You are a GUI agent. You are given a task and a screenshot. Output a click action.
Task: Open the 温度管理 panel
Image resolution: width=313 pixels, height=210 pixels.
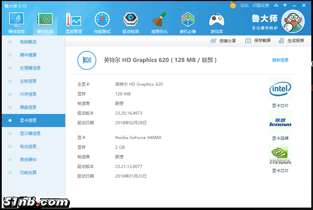73,22
